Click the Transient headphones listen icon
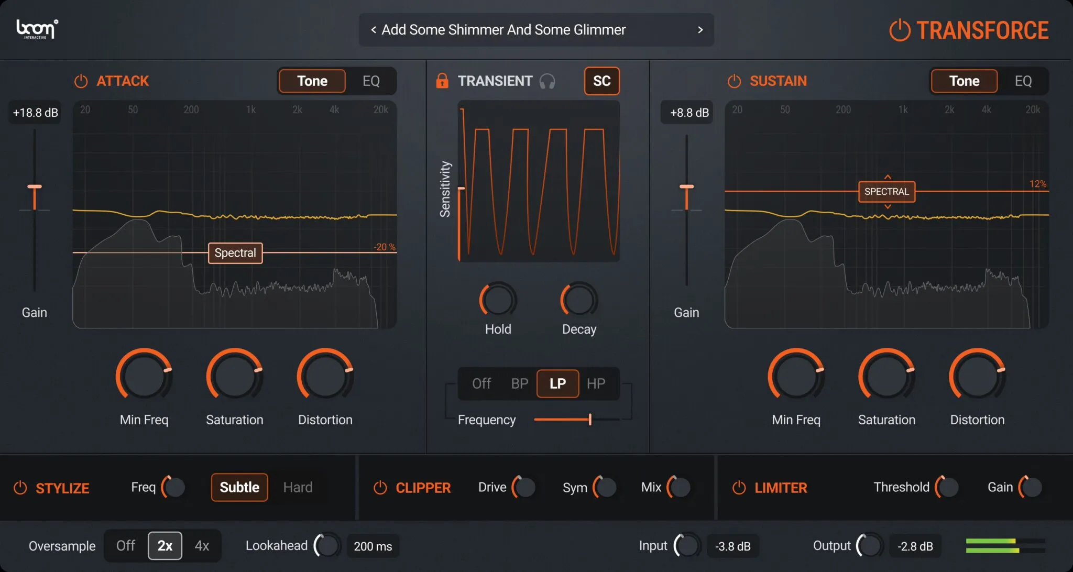This screenshot has height=572, width=1073. (547, 81)
